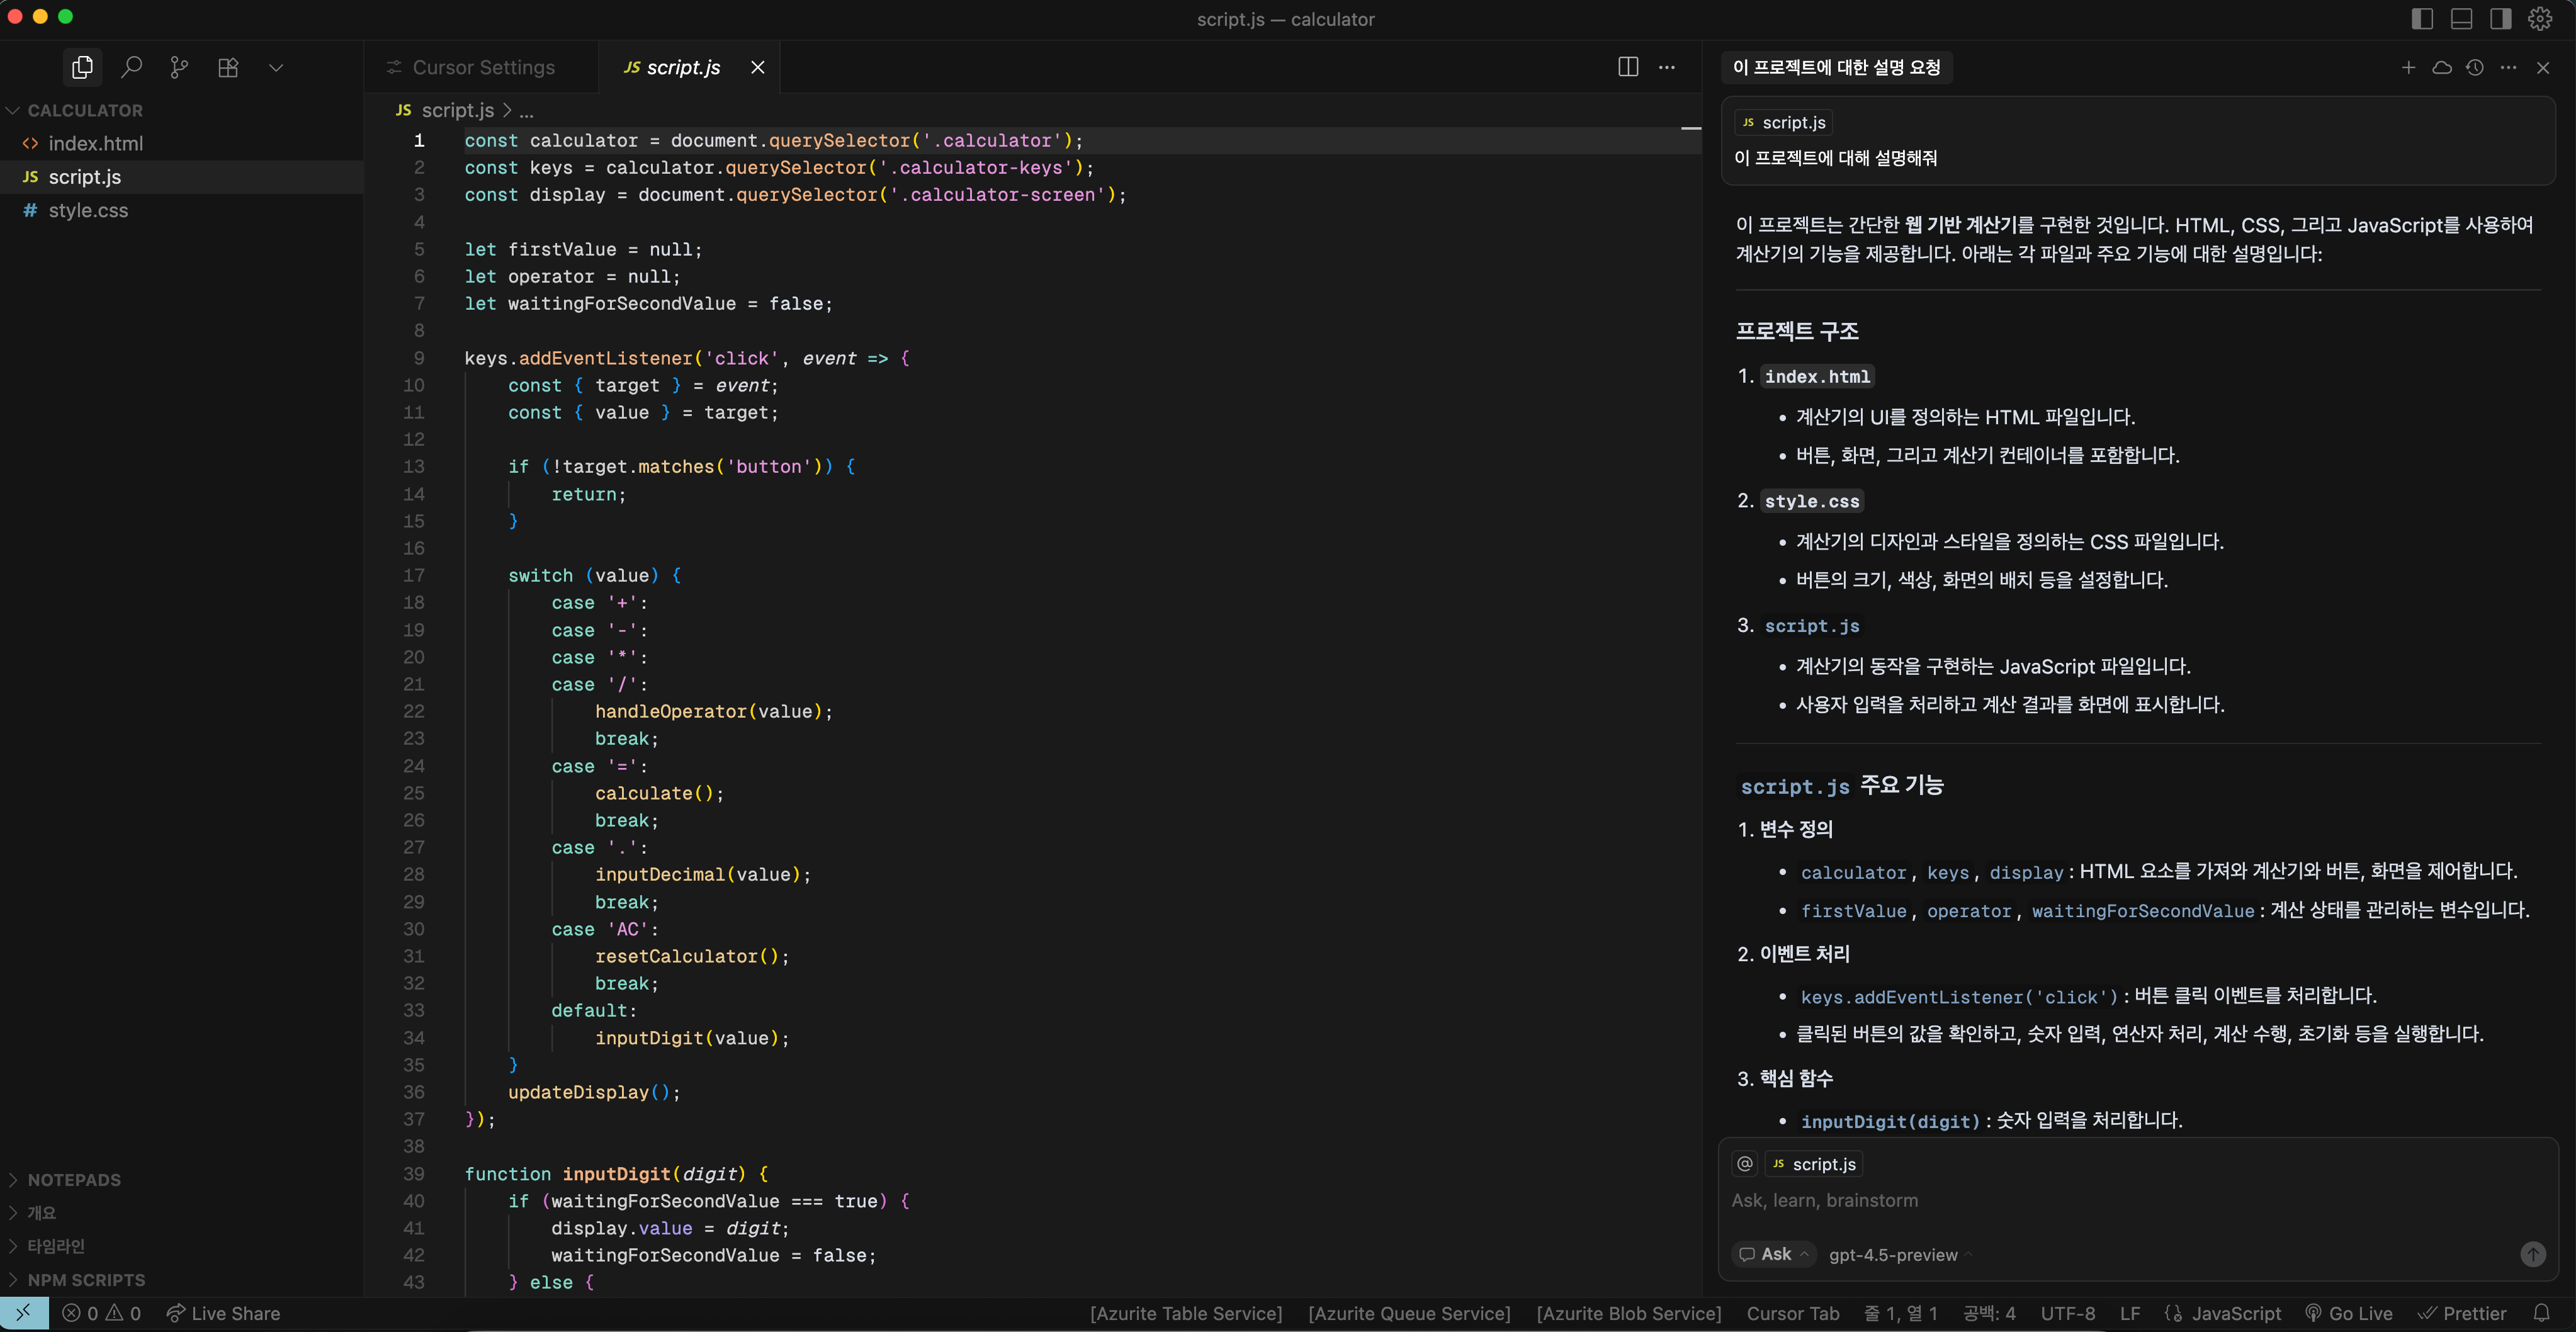Viewport: 2576px width, 1332px height.
Task: Toggle the AI pane layout button
Action: [2500, 19]
